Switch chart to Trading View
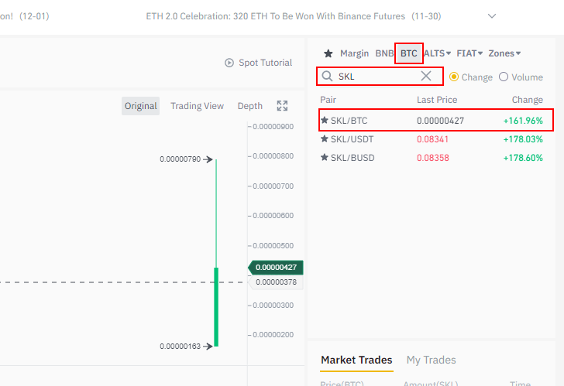 coord(197,106)
